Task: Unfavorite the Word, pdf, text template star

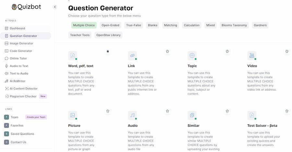Action: (x=108, y=51)
